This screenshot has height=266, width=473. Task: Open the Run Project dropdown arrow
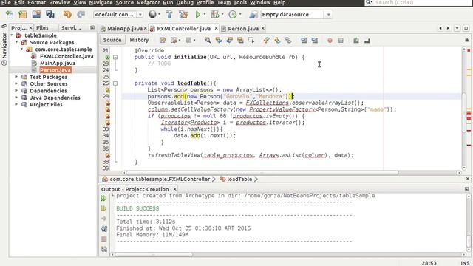[x=205, y=14]
